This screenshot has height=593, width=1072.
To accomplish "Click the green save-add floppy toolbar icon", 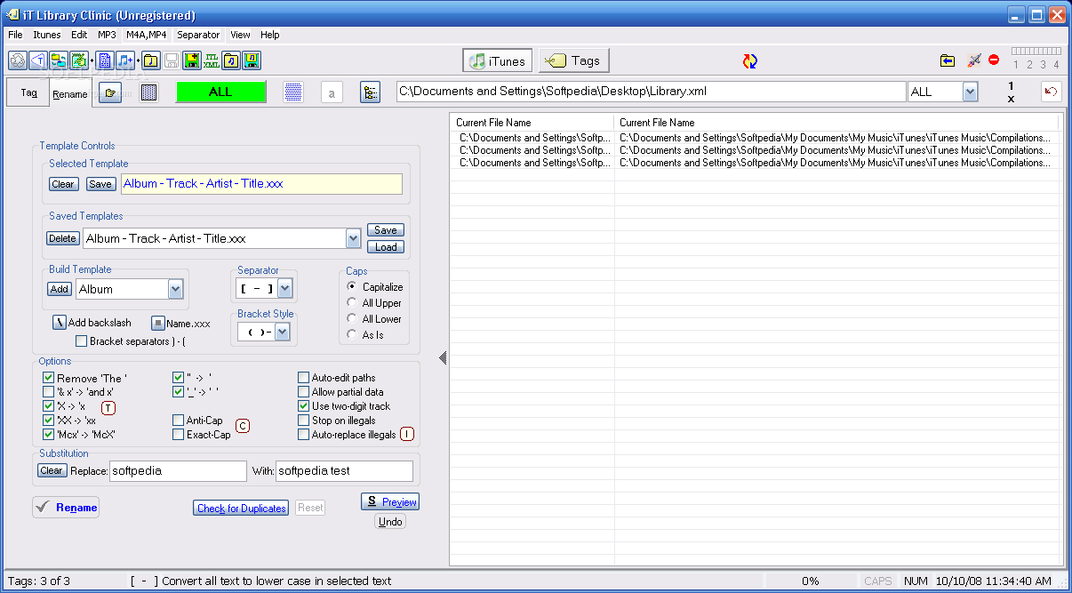I will tap(191, 60).
